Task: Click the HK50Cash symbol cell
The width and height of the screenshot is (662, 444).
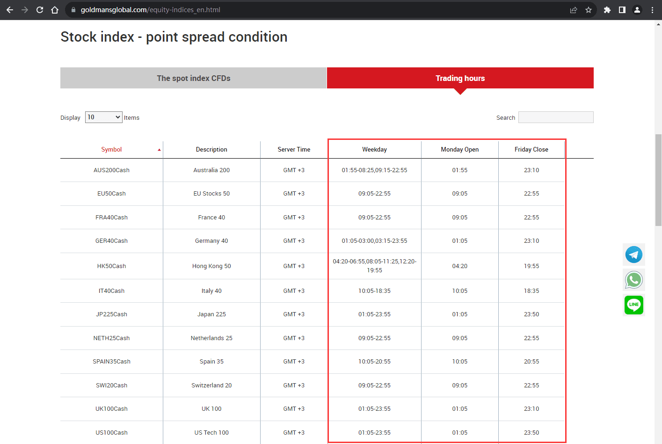Action: (x=111, y=266)
